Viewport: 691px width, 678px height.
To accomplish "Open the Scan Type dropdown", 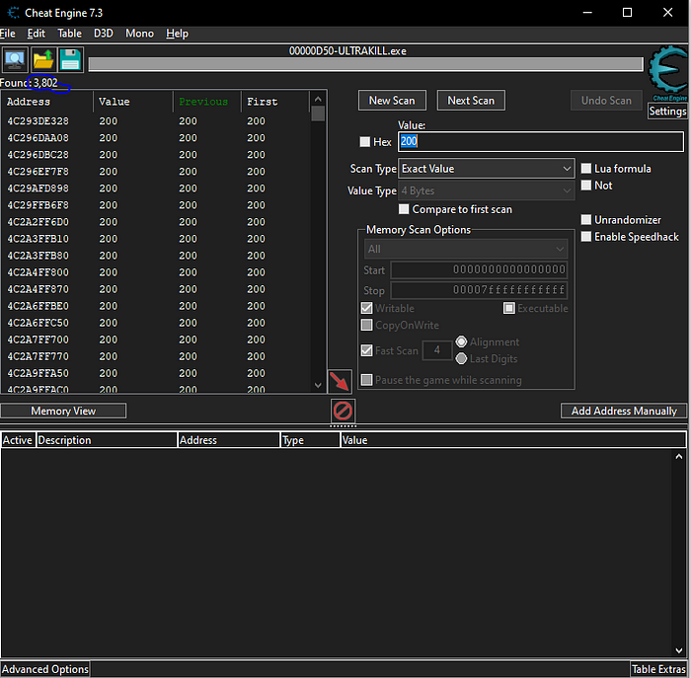I will tap(486, 169).
